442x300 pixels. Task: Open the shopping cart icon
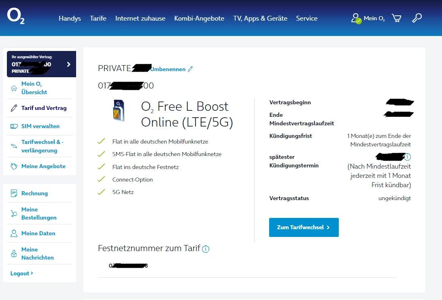396,18
